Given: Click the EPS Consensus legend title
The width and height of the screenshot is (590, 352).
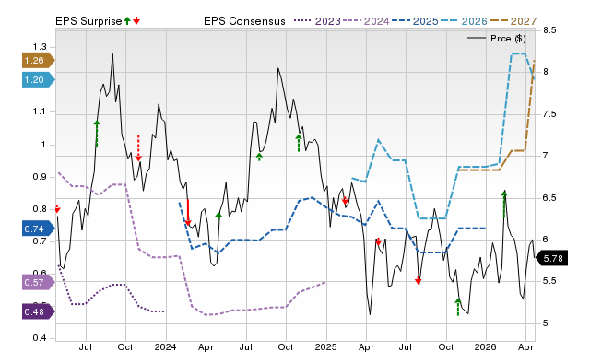Looking at the screenshot, I should [x=244, y=21].
